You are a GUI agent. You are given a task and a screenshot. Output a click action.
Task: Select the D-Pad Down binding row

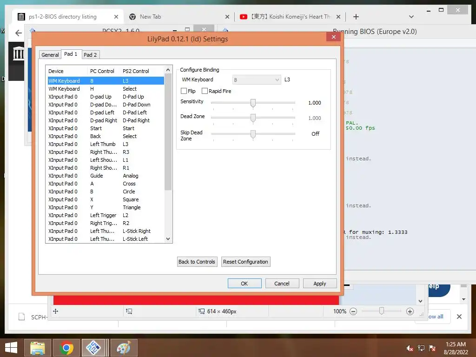point(106,105)
